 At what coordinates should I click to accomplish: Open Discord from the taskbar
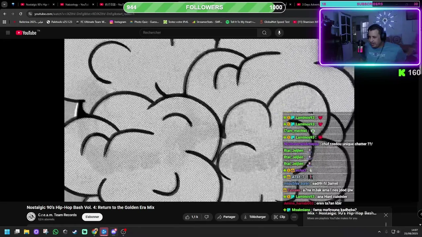click(114, 232)
